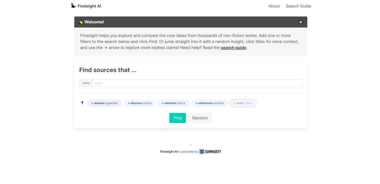Follow the bold search guide link in welcome text

(233, 48)
